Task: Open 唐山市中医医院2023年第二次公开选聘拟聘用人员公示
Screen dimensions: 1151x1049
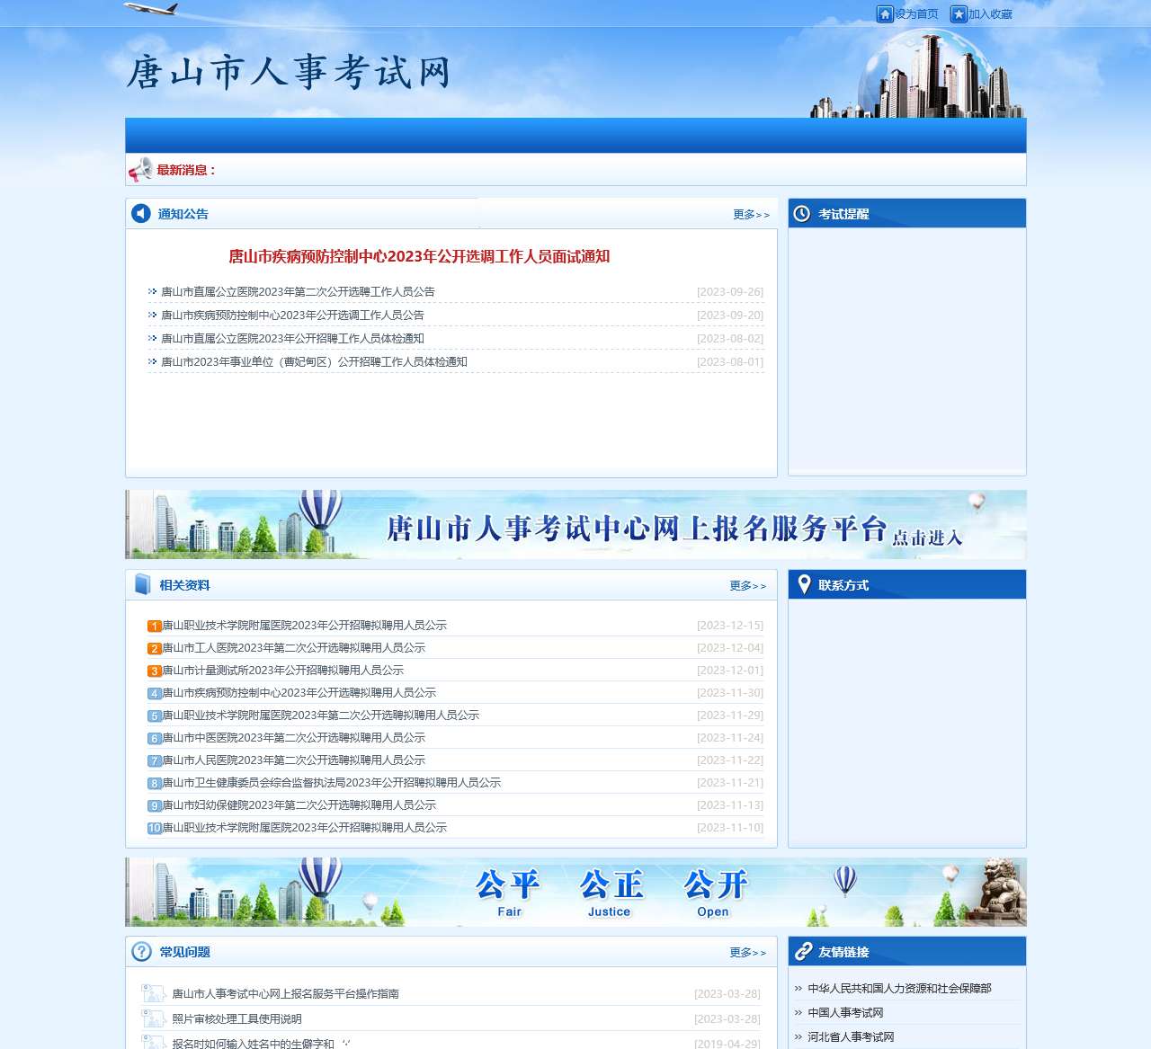Action: 294,737
